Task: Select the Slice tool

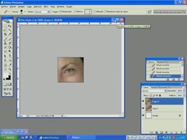Action: coord(10,34)
